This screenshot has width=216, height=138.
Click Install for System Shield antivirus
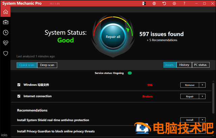[x=190, y=120]
